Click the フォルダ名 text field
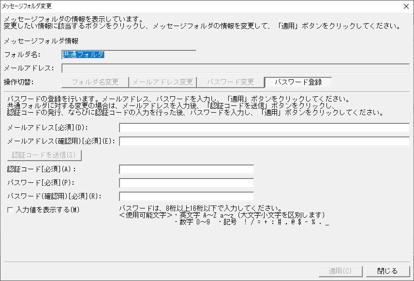This screenshot has width=414, height=281. click(129, 55)
